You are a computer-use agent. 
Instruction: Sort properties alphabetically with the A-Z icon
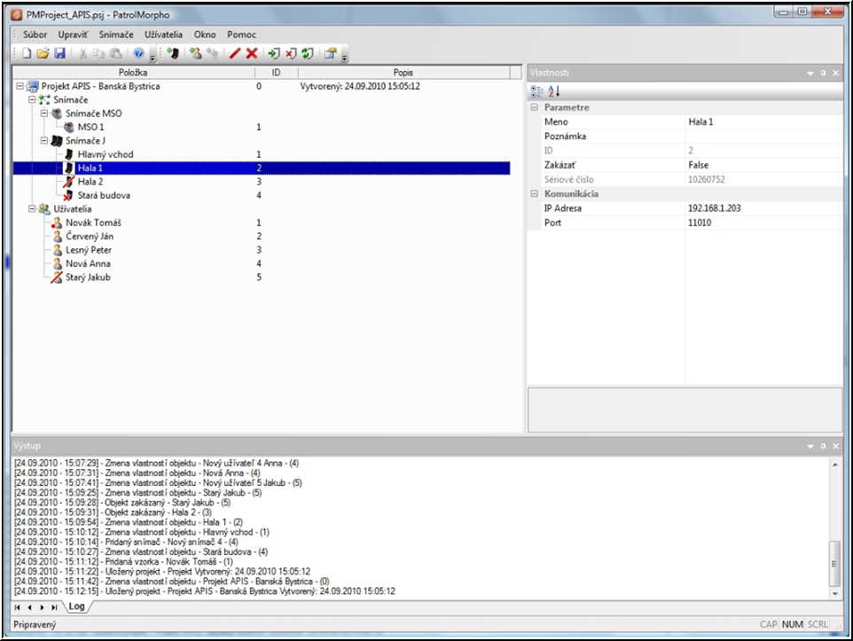point(554,91)
